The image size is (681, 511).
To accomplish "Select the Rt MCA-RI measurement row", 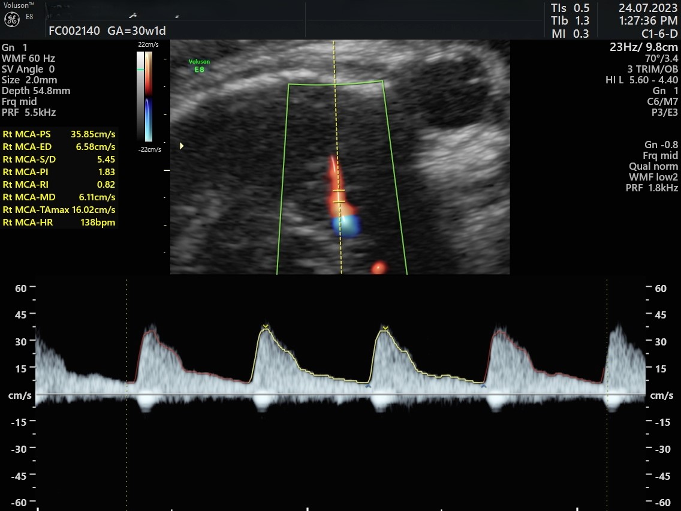I will coord(59,185).
